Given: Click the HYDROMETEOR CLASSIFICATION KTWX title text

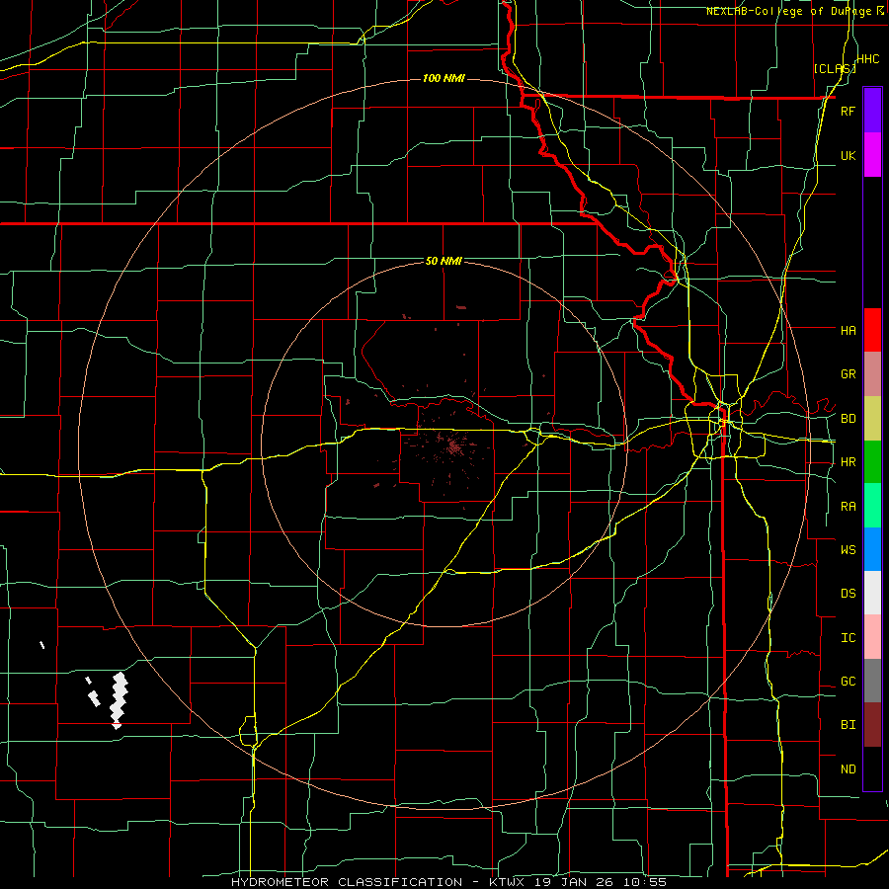Looking at the screenshot, I should coord(448,882).
